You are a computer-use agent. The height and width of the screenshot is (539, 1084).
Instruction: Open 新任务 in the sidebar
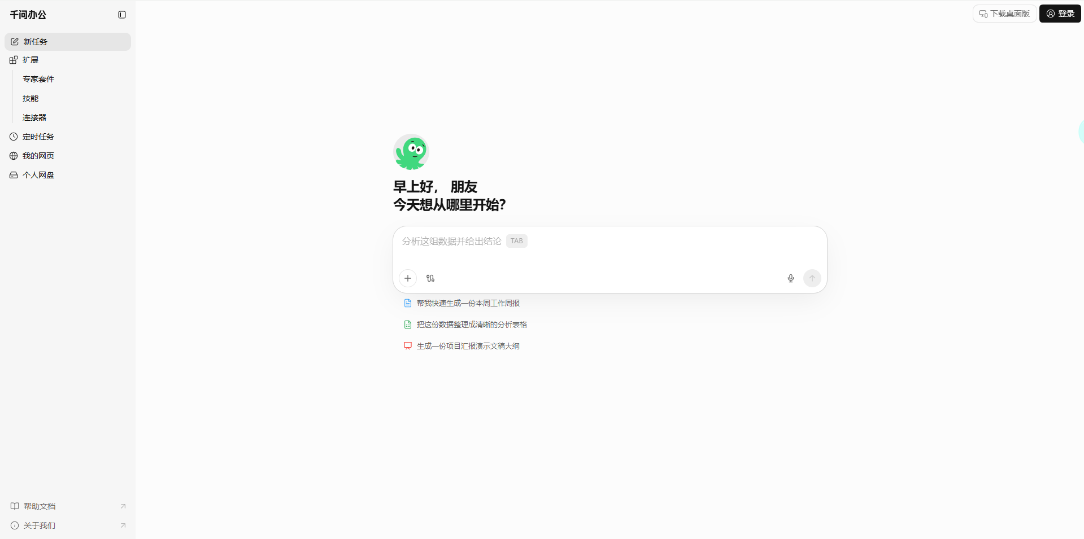tap(68, 42)
